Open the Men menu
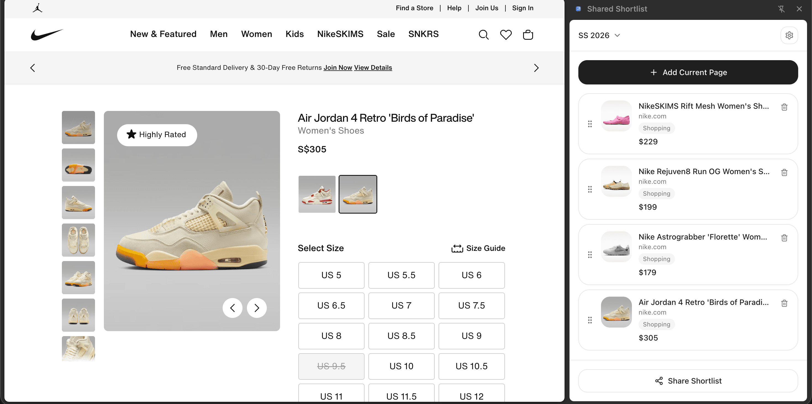 pyautogui.click(x=218, y=34)
